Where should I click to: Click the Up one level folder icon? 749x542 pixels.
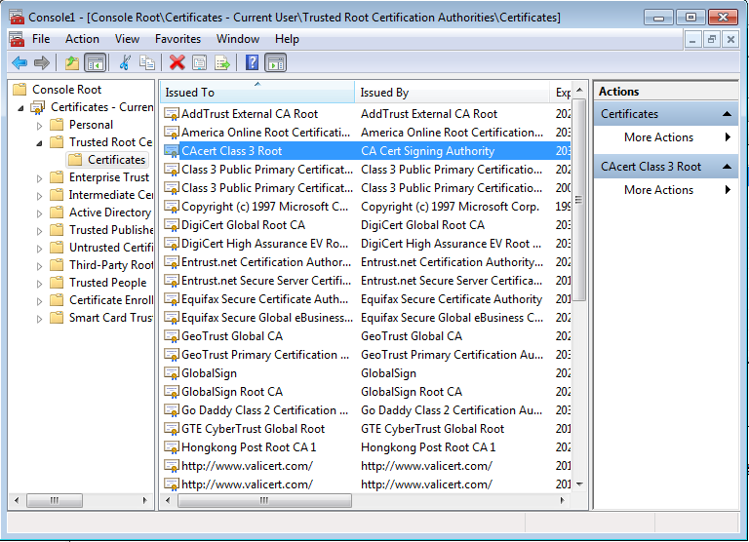click(x=72, y=63)
